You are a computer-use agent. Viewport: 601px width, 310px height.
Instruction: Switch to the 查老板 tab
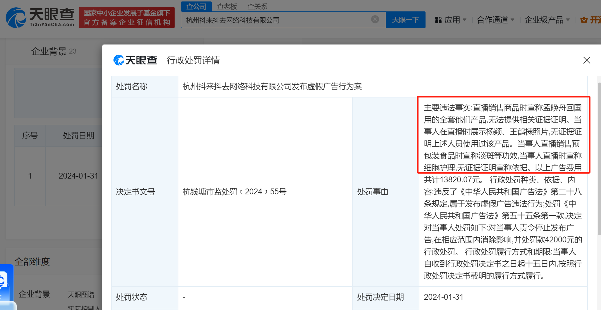tap(227, 6)
